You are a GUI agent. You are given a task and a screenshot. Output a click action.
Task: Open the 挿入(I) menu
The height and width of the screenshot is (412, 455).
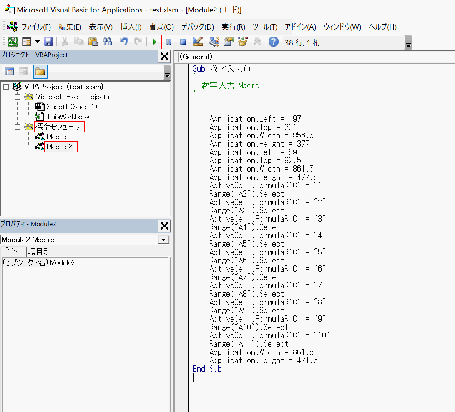click(x=131, y=27)
